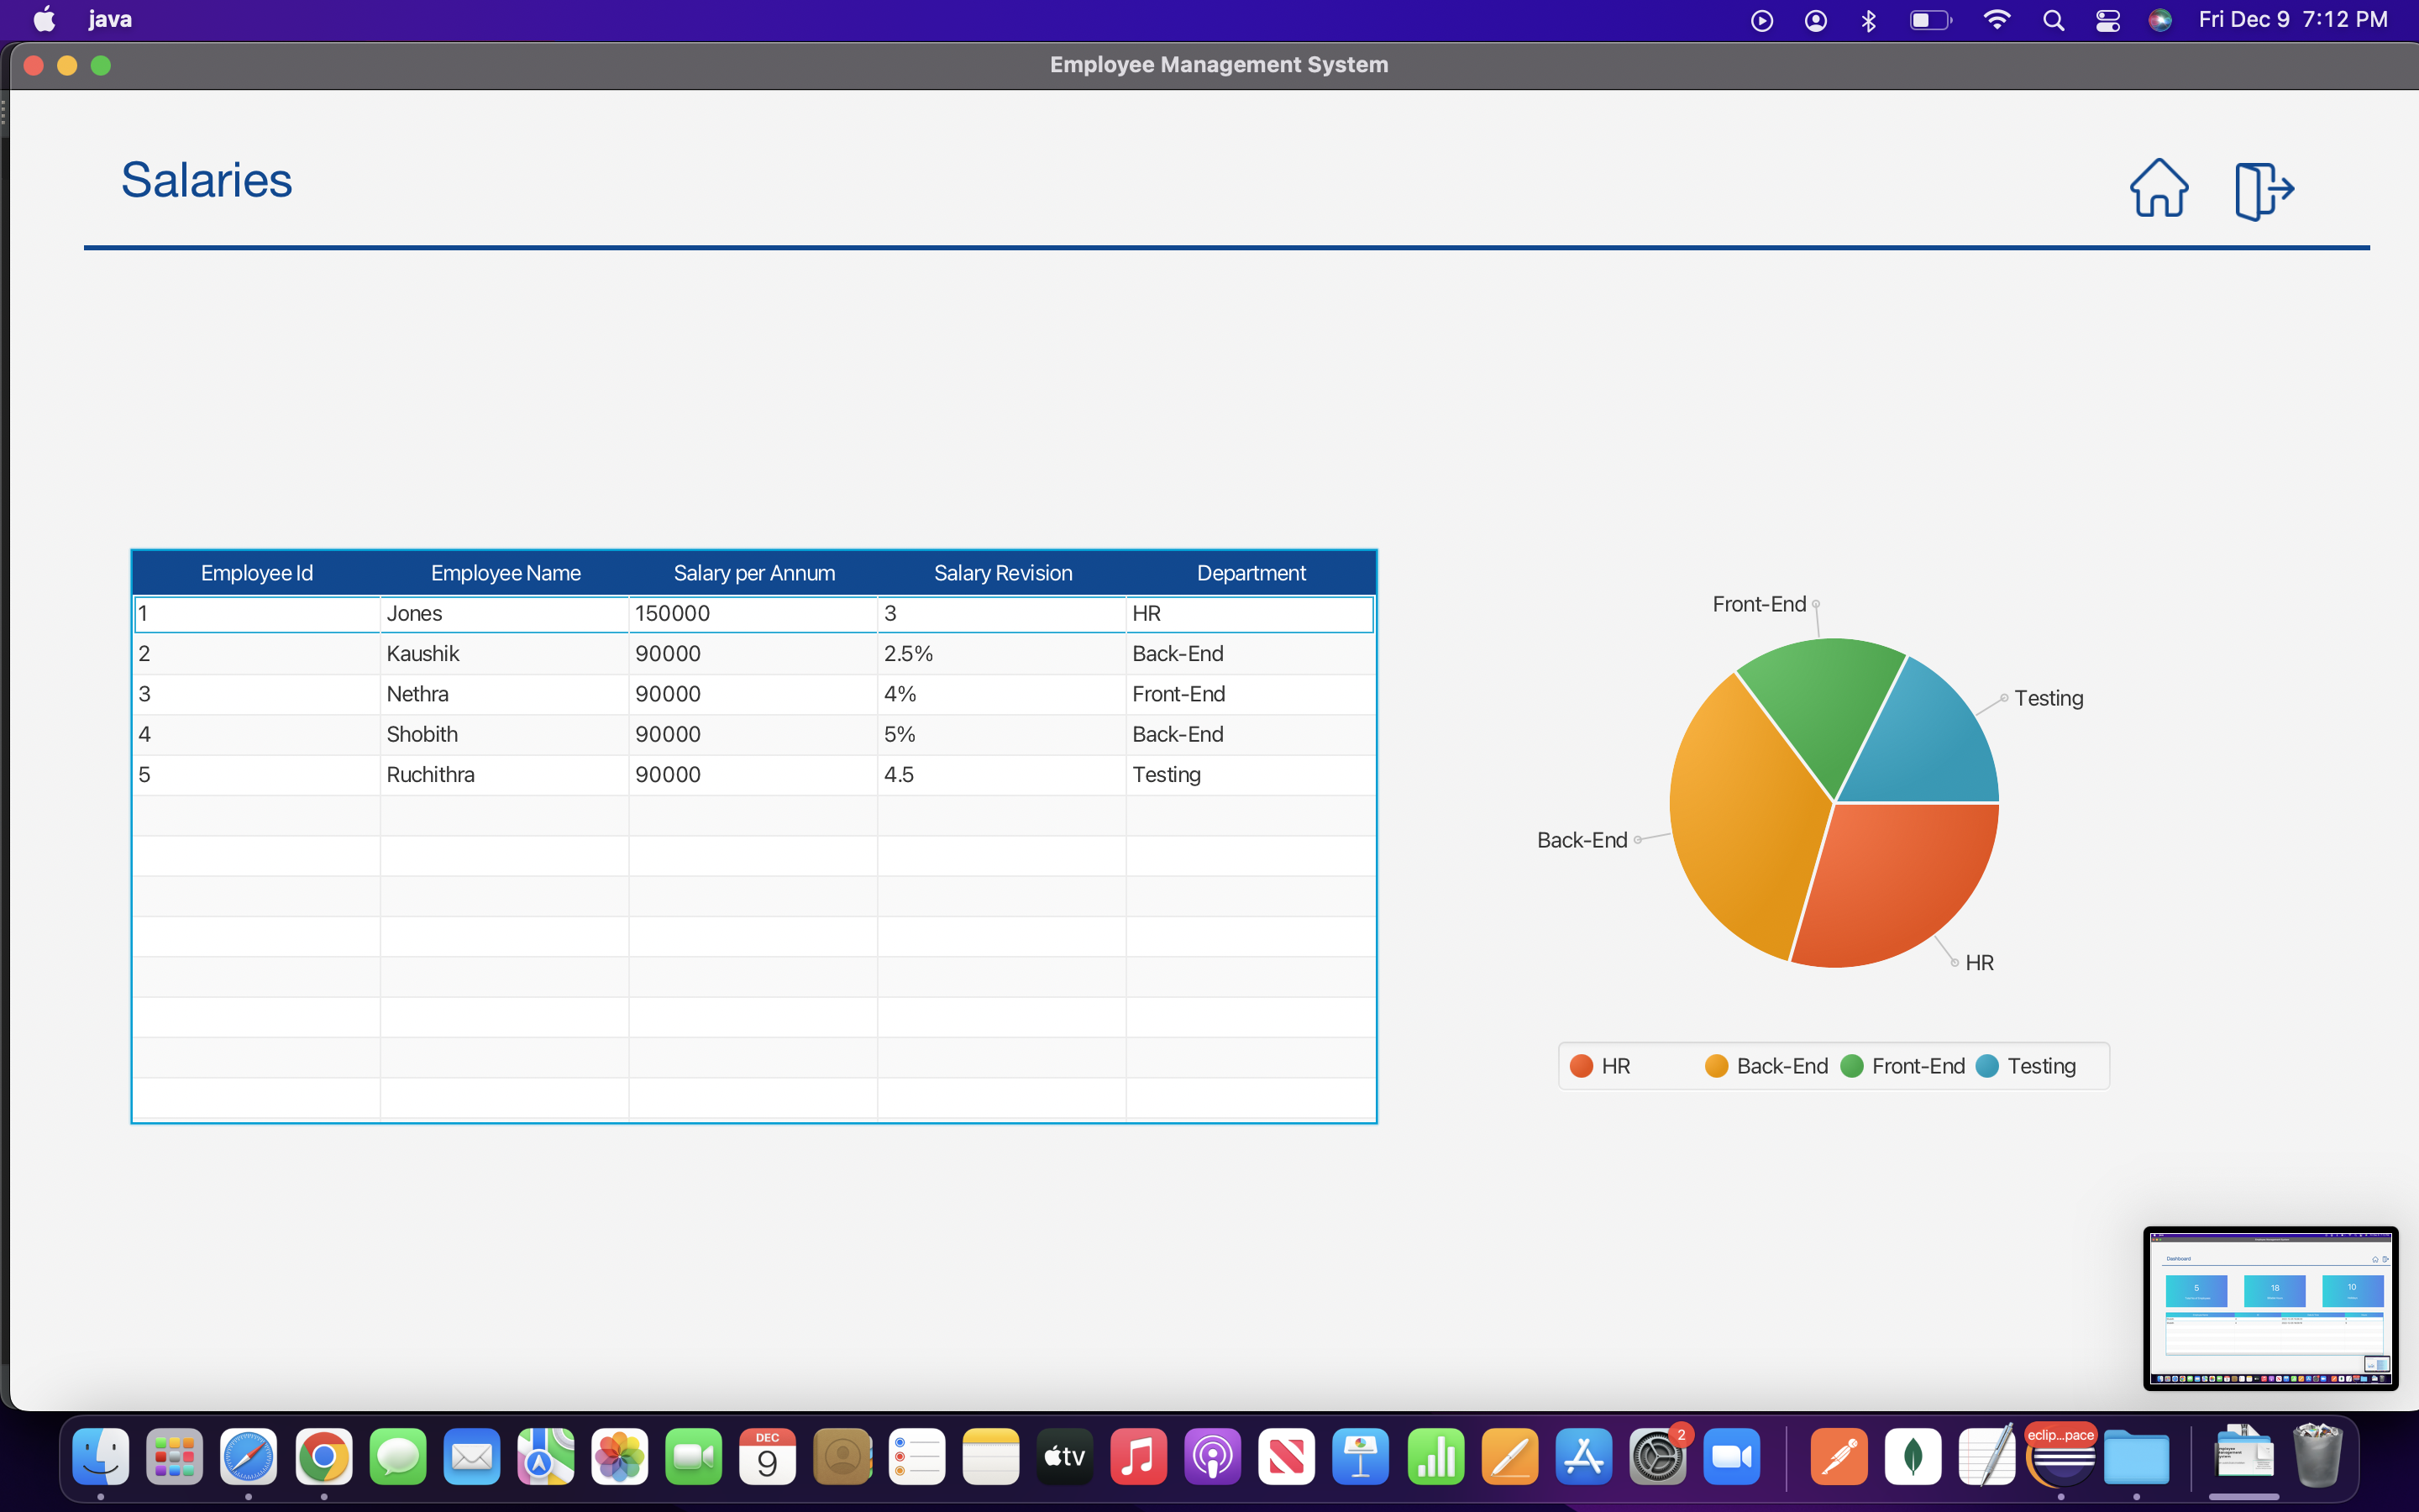The height and width of the screenshot is (1512, 2419).
Task: Click the Department column header
Action: click(x=1251, y=573)
